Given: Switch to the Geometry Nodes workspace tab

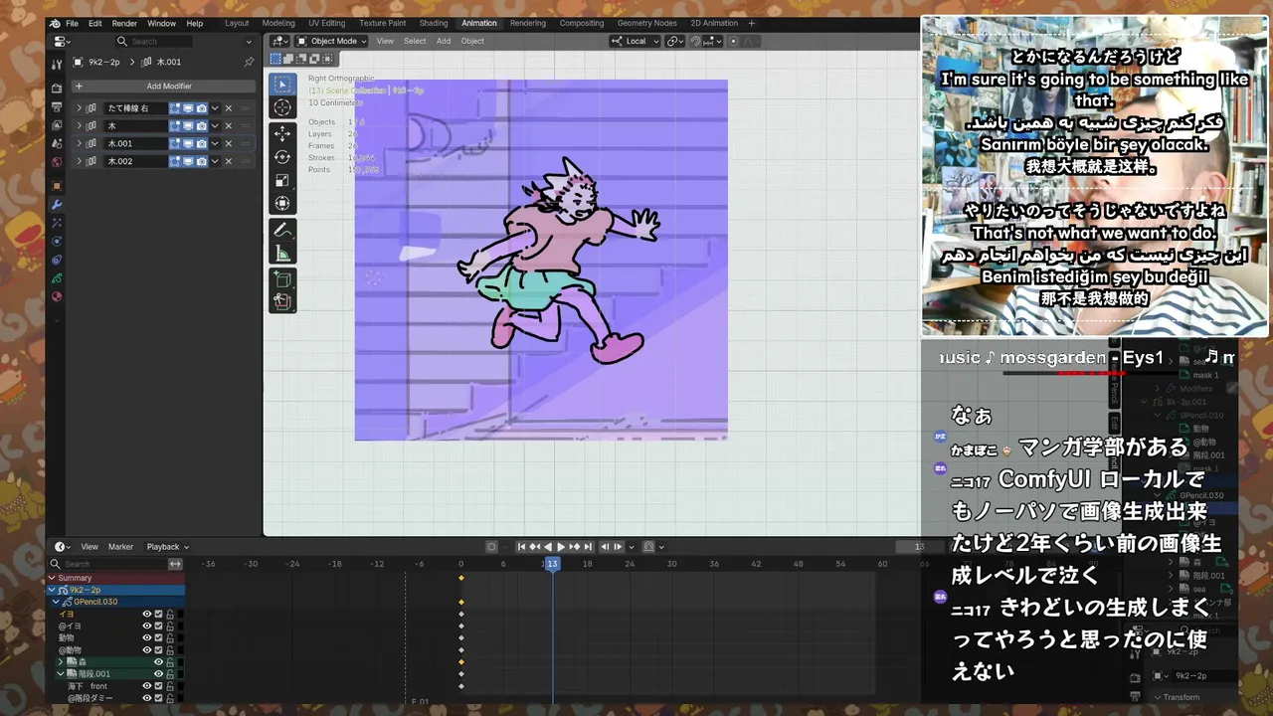Looking at the screenshot, I should 646,23.
